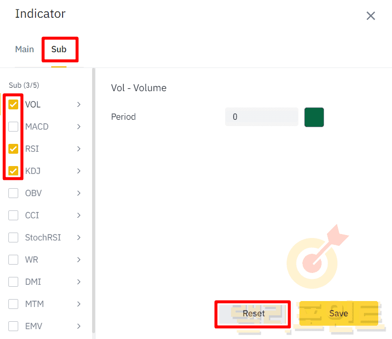Screen dimensions: 392x339
Task: Expand VOL settings chevron arrow
Action: tap(79, 104)
